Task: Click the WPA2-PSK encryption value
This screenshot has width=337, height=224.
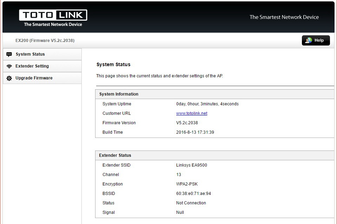Action: [x=186, y=184]
